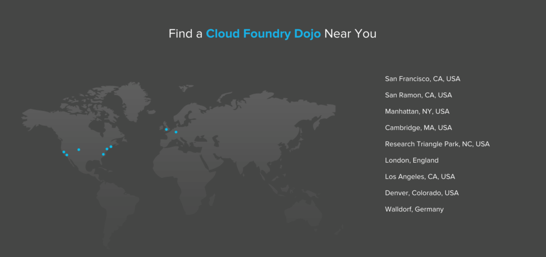
Task: Click the blue Cloud Foundry Dojo heading text
Action: (263, 34)
